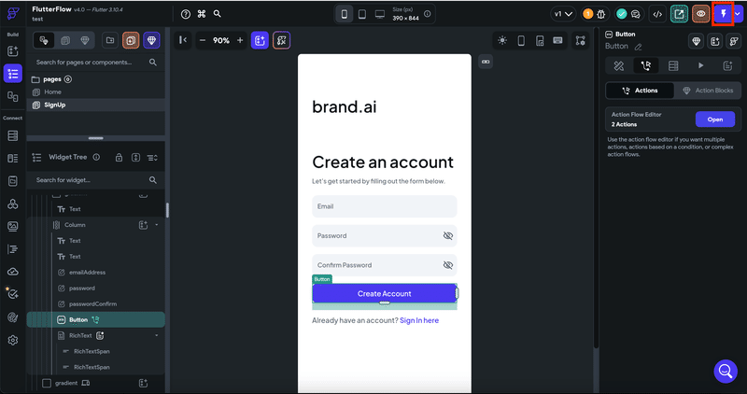
Task: Open the Widget Palette in left rail
Action: pos(13,51)
